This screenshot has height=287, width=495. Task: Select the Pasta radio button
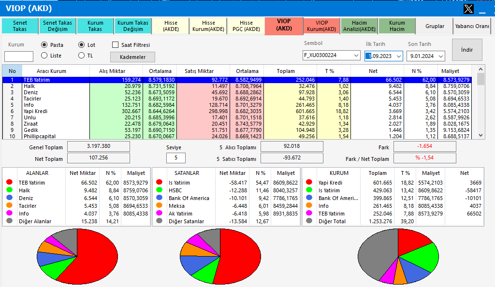pyautogui.click(x=44, y=45)
